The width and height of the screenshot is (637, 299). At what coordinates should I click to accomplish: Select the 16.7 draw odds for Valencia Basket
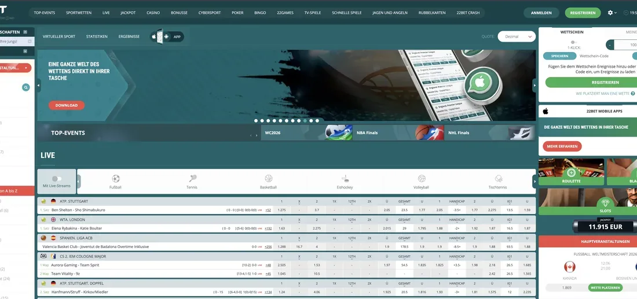click(x=299, y=247)
